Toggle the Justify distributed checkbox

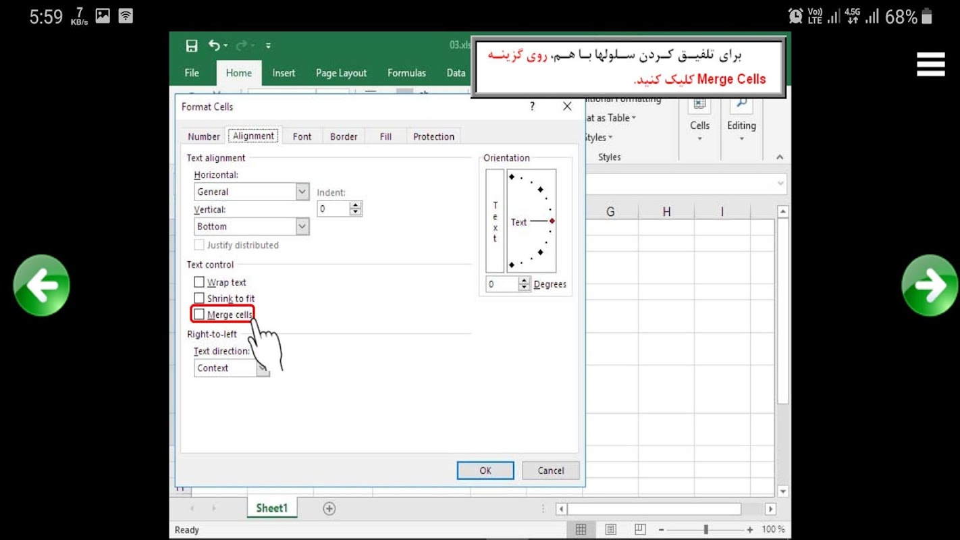click(199, 244)
